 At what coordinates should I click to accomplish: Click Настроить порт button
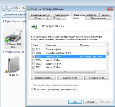(97, 78)
